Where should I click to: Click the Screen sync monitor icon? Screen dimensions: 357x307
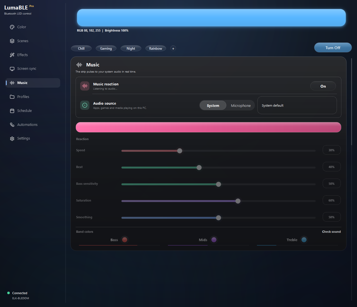point(12,69)
